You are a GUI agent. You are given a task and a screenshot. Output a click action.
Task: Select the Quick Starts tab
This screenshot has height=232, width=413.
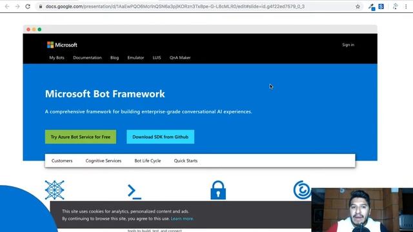click(x=186, y=160)
